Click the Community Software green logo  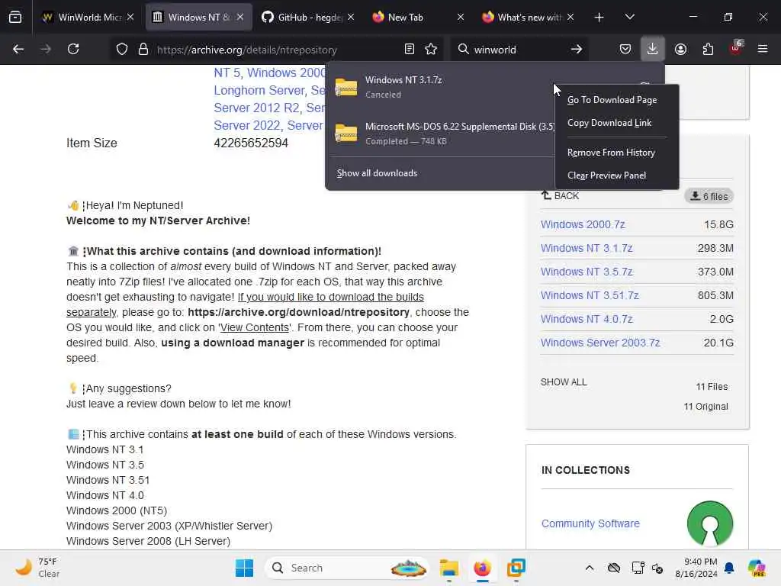pyautogui.click(x=710, y=523)
